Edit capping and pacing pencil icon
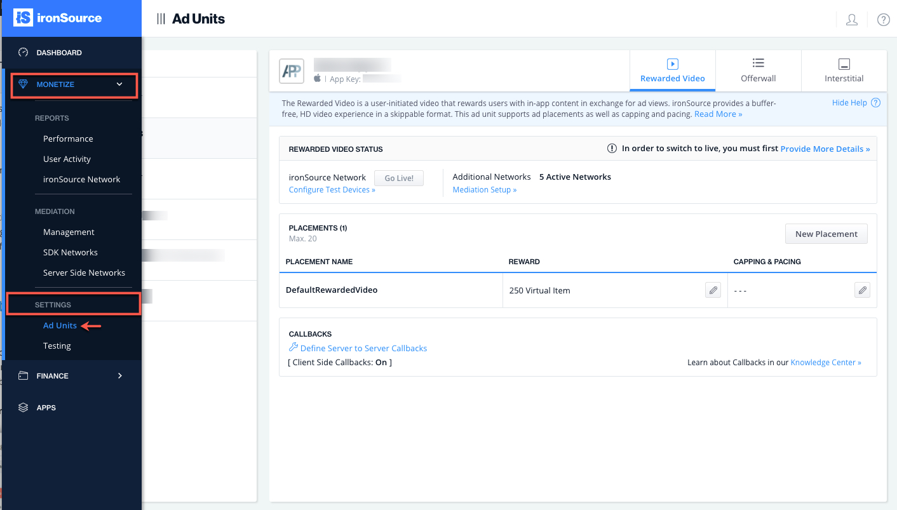Image resolution: width=897 pixels, height=510 pixels. [862, 290]
